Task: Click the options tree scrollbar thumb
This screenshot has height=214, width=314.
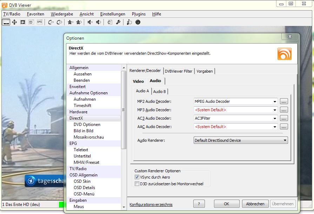Action: (124, 110)
